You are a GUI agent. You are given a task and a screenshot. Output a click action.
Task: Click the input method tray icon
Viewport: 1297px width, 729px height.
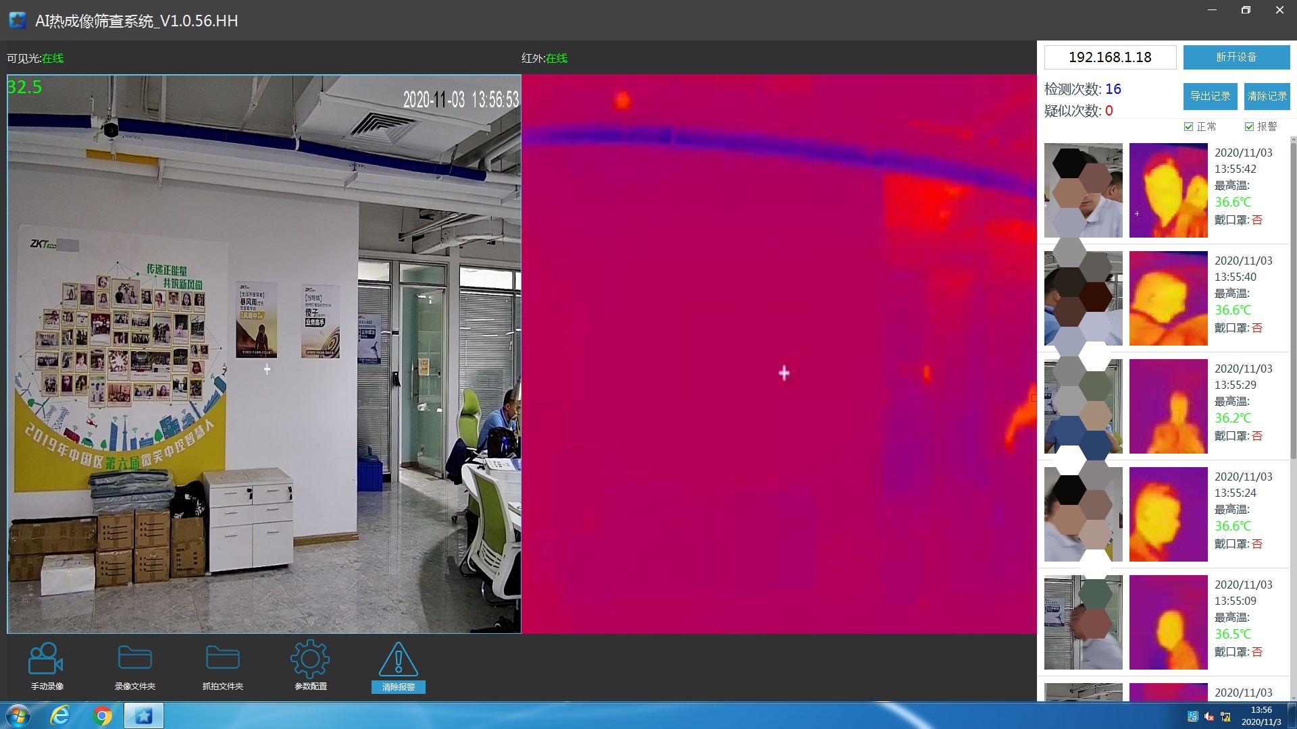[1193, 717]
